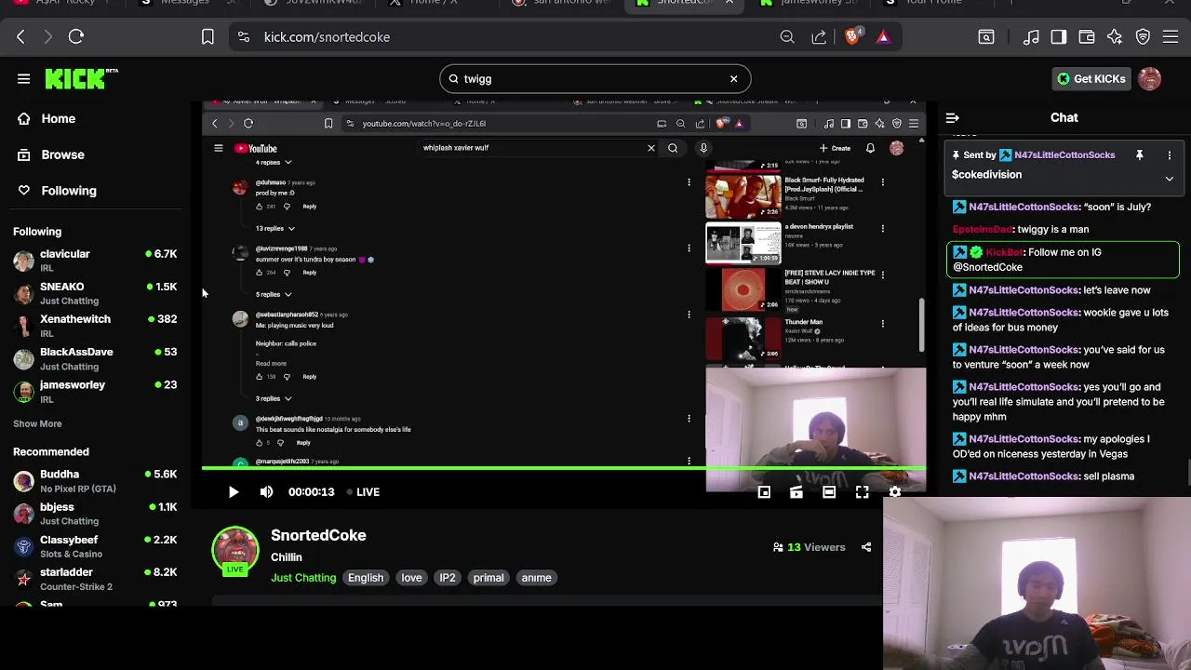Screen dimensions: 1191x670
Task: Switch to the Your Profile browser tab
Action: tap(935, 3)
